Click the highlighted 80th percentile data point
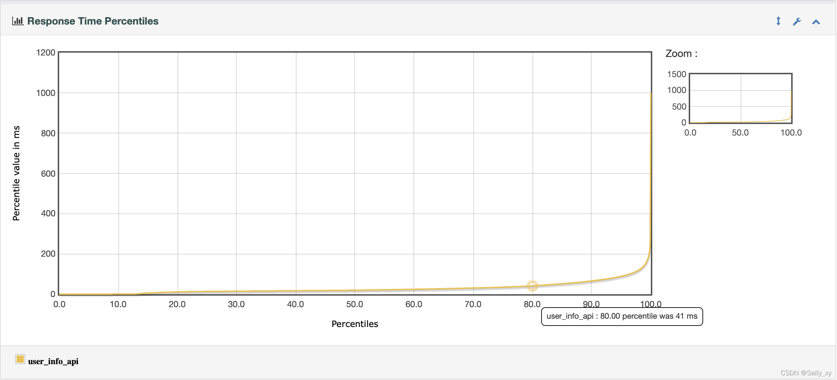The image size is (837, 380). tap(533, 286)
